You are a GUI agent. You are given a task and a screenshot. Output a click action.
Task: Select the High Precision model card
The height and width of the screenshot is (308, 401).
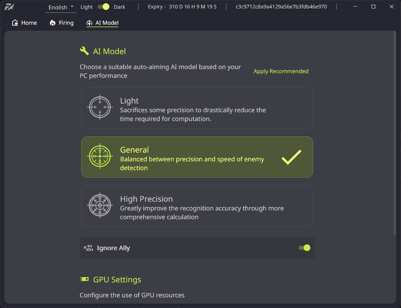pos(197,206)
